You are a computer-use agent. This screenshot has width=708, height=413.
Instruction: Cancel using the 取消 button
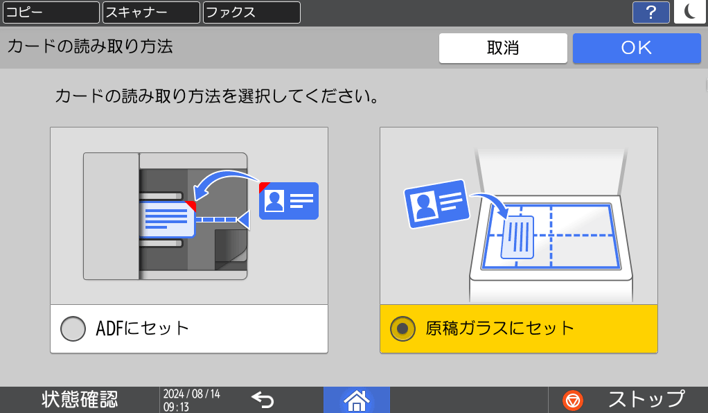pos(503,48)
